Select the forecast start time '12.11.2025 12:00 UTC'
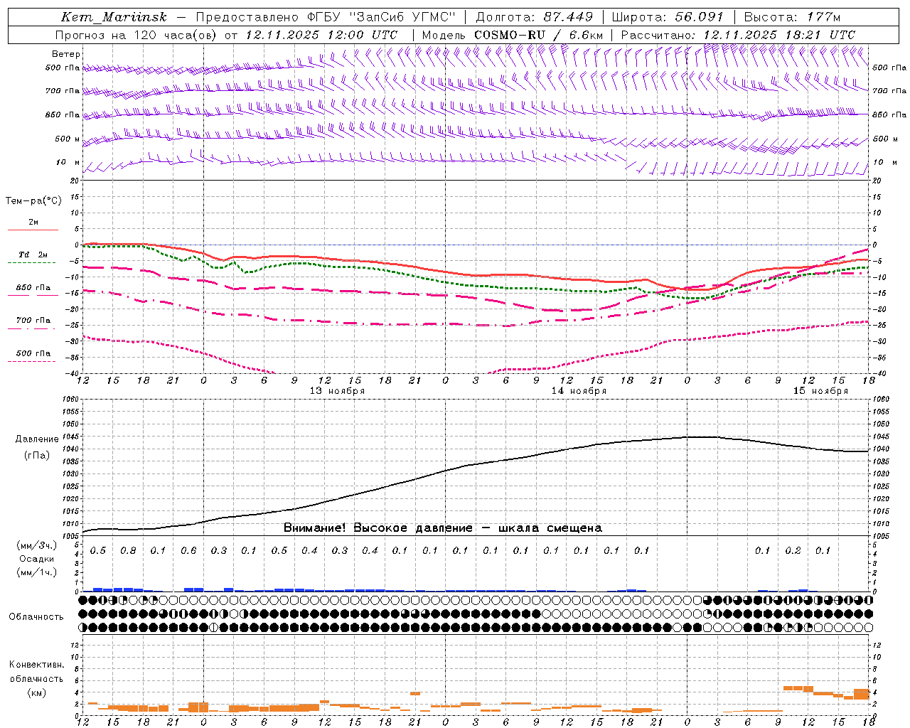 (321, 35)
